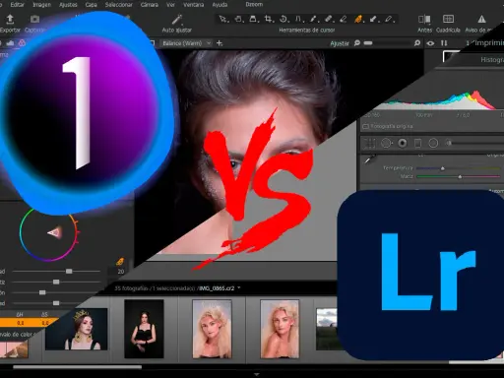Select Lightroom crop overlay tool
Screen dimensions: 504x378
(x=370, y=144)
